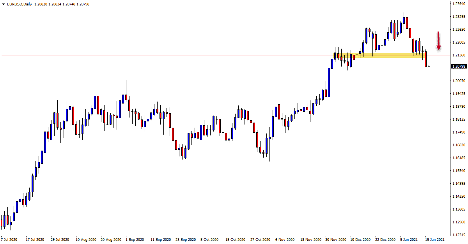Click the 10 Aug 2020 date label

tap(85, 240)
